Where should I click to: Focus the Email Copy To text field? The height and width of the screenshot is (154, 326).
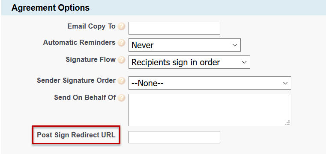tap(174, 28)
